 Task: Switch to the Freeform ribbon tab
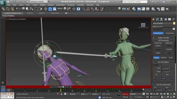click(x=30, y=13)
